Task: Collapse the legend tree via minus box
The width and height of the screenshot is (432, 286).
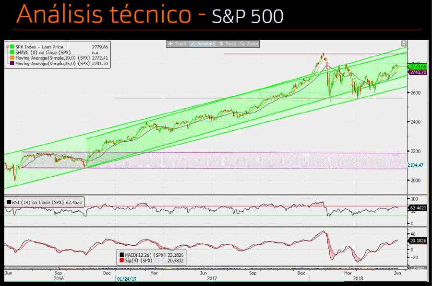Action: click(x=8, y=47)
